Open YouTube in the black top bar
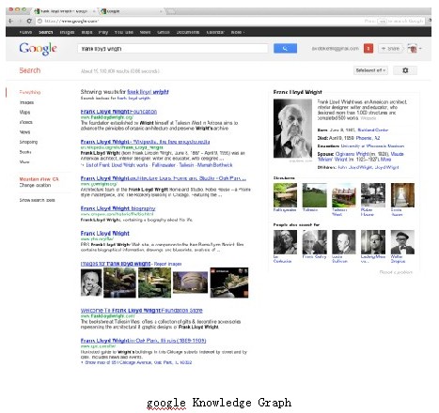This screenshot has width=439, height=413. pyautogui.click(x=124, y=32)
